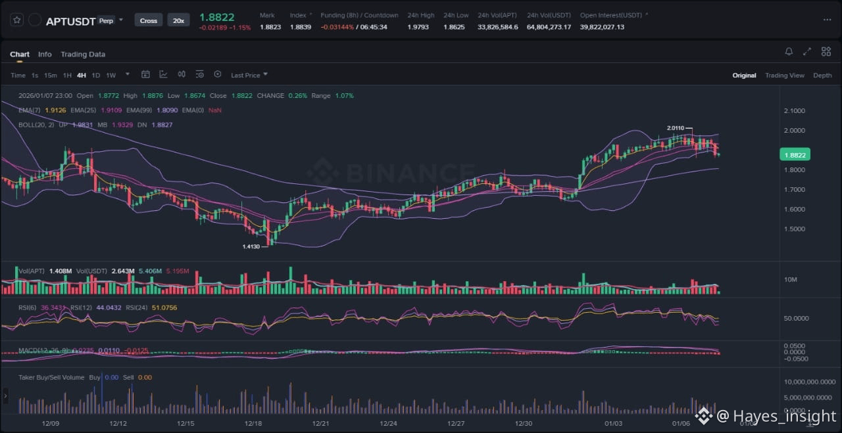Click the chart replay circle icon
The width and height of the screenshot is (842, 433).
[218, 75]
